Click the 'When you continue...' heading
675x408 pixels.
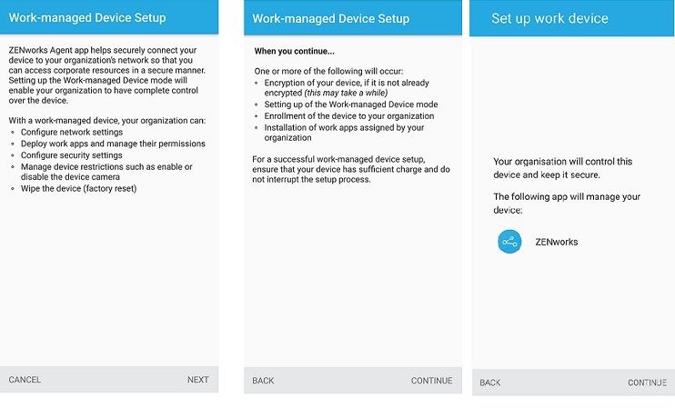[294, 52]
